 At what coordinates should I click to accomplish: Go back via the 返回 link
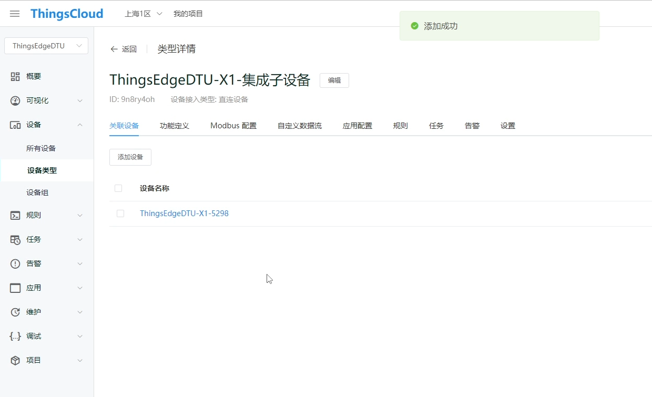coord(129,49)
